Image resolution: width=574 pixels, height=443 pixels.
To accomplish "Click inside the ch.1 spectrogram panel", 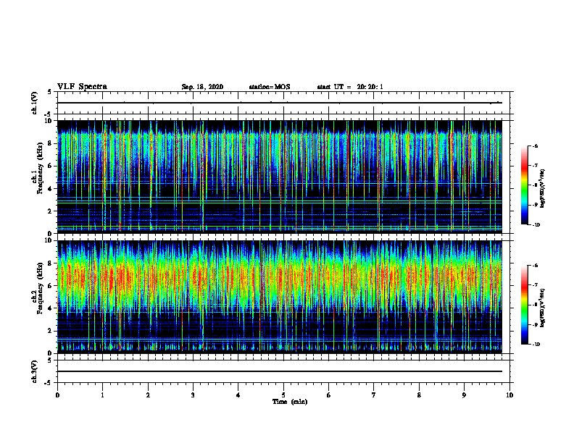I will [280, 177].
